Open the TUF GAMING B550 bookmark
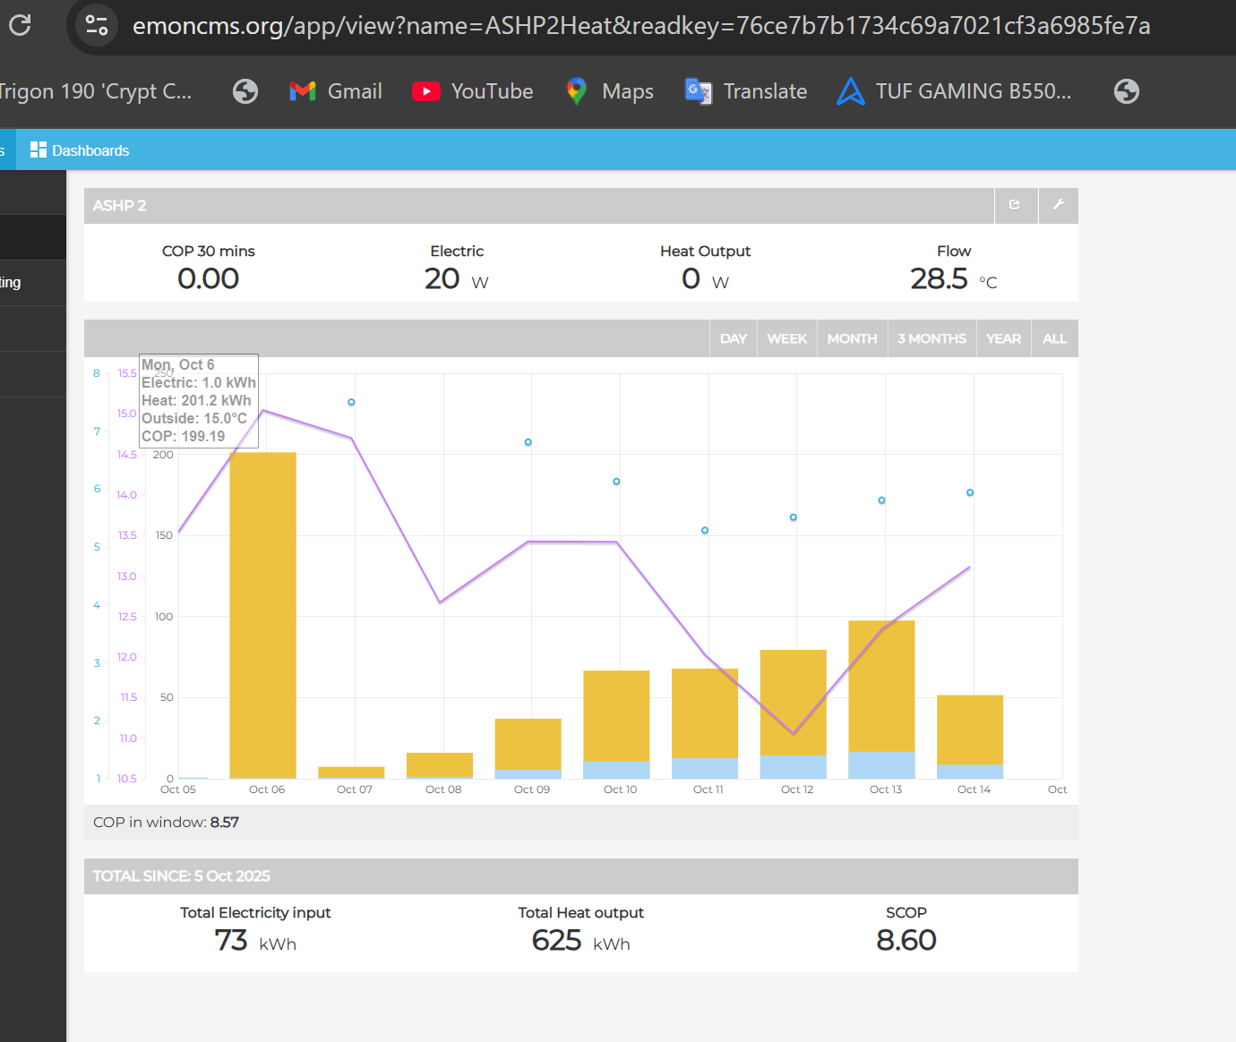Image resolution: width=1236 pixels, height=1042 pixels. 954,91
